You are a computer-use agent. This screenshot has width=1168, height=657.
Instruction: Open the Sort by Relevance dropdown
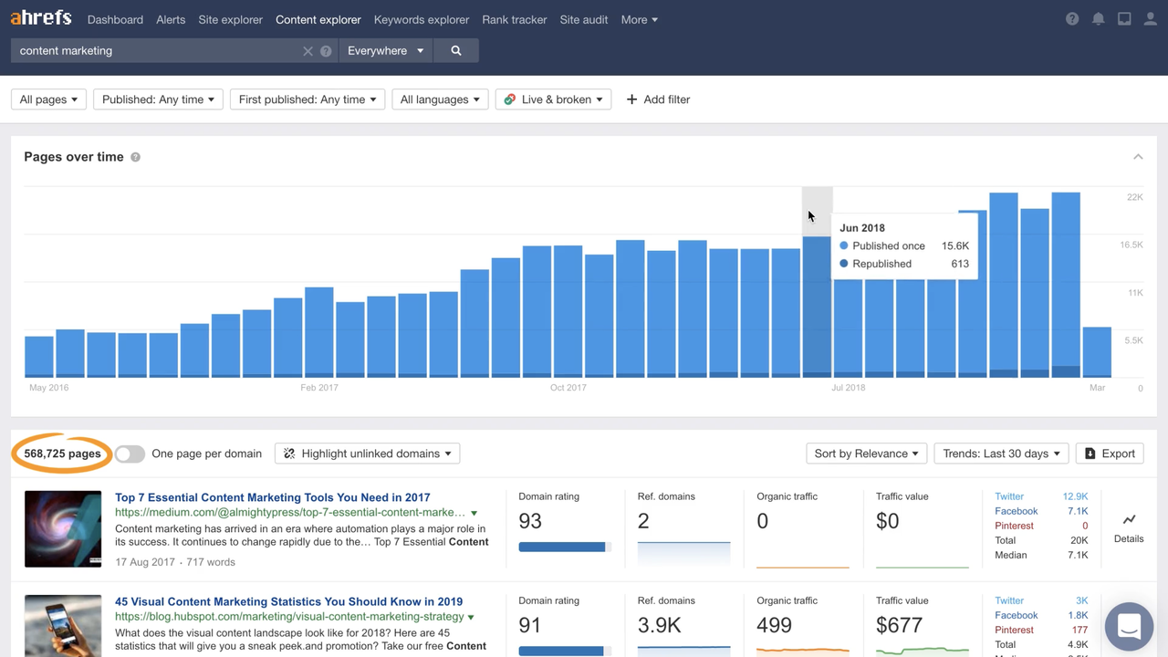[866, 454]
